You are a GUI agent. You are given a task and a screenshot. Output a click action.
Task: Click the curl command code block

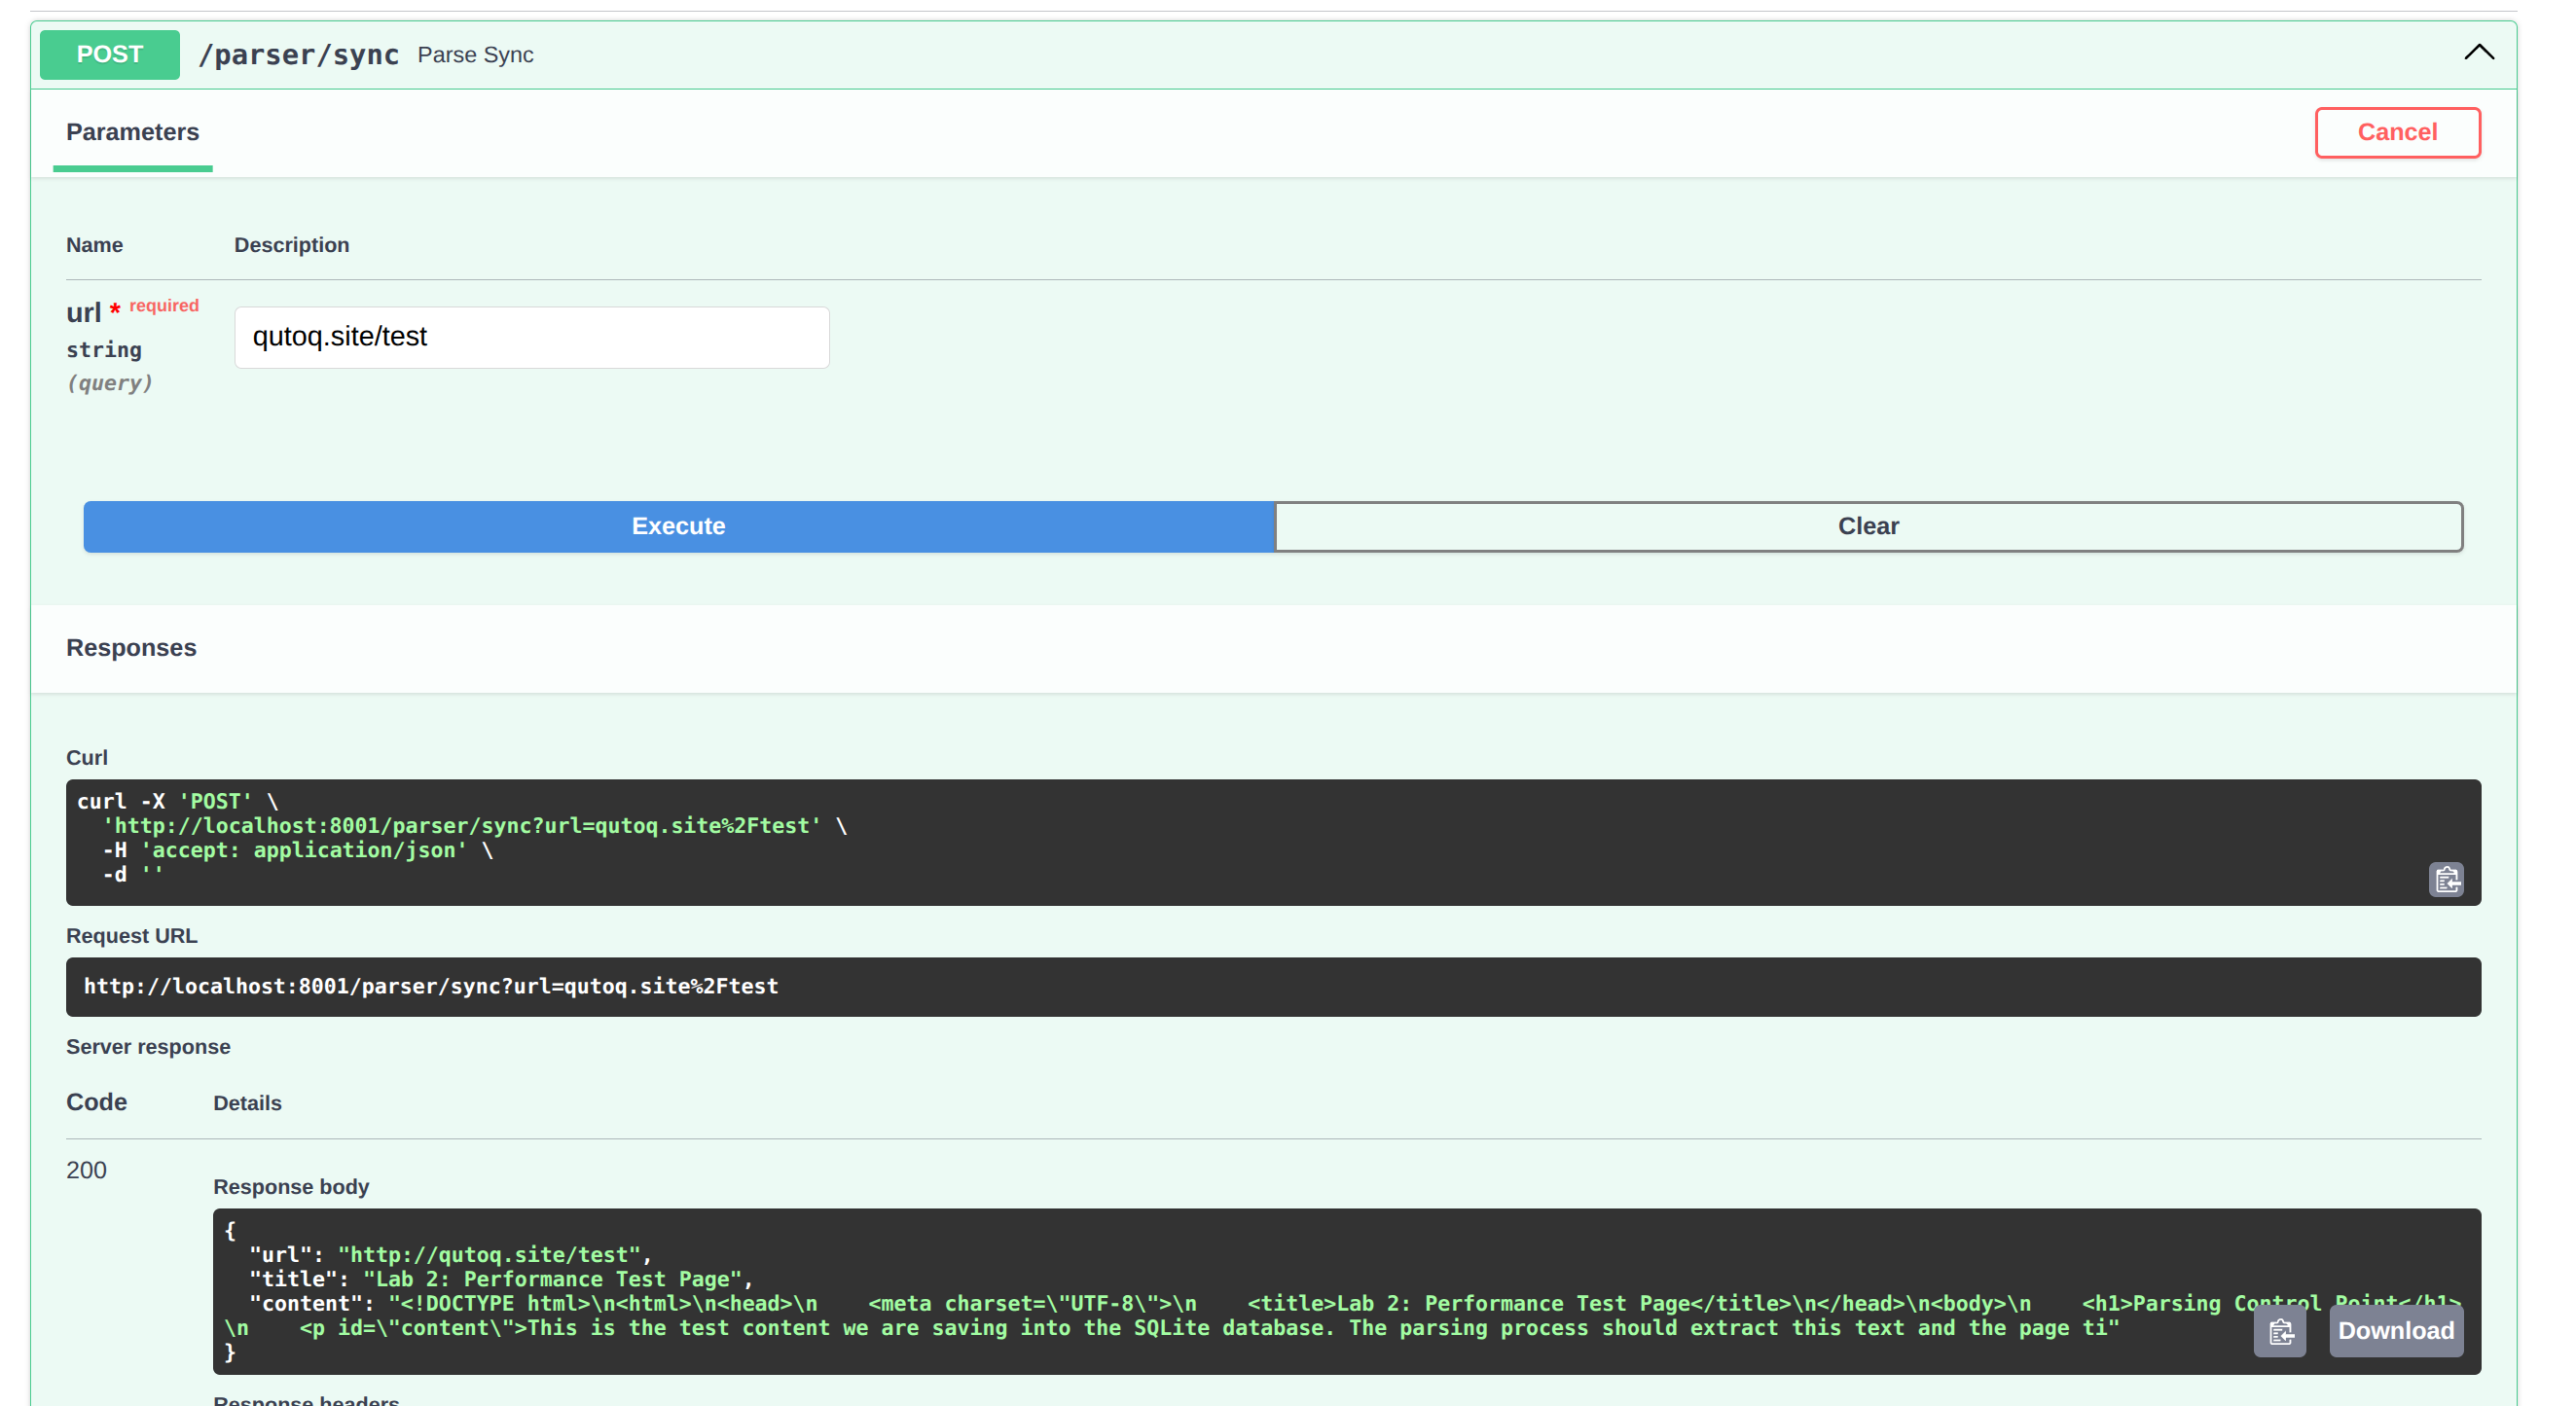[x=1273, y=842]
